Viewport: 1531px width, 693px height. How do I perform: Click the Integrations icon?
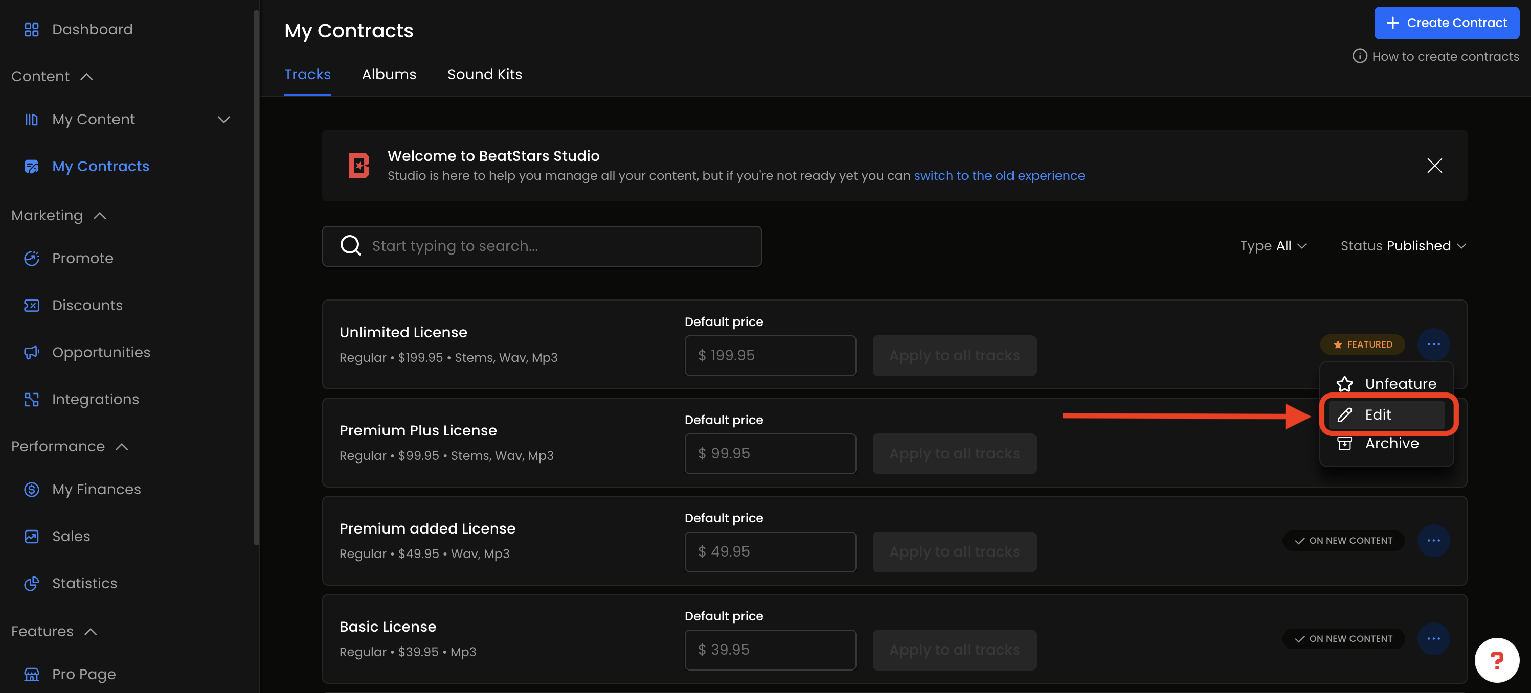coord(32,399)
